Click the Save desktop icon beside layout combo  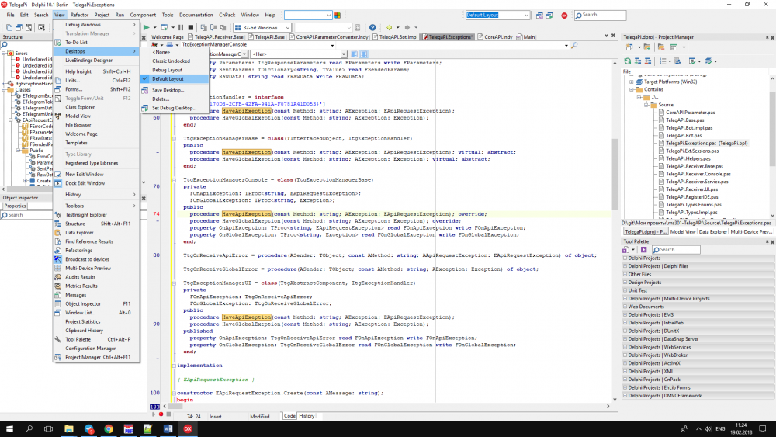pyautogui.click(x=539, y=16)
